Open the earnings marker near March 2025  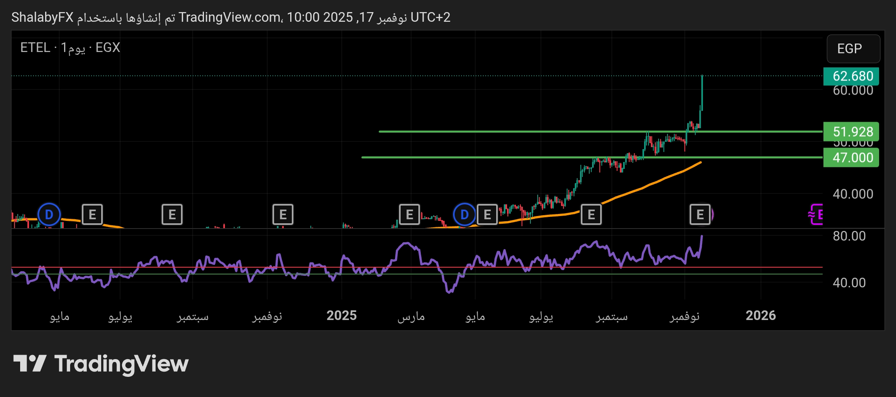click(x=410, y=214)
